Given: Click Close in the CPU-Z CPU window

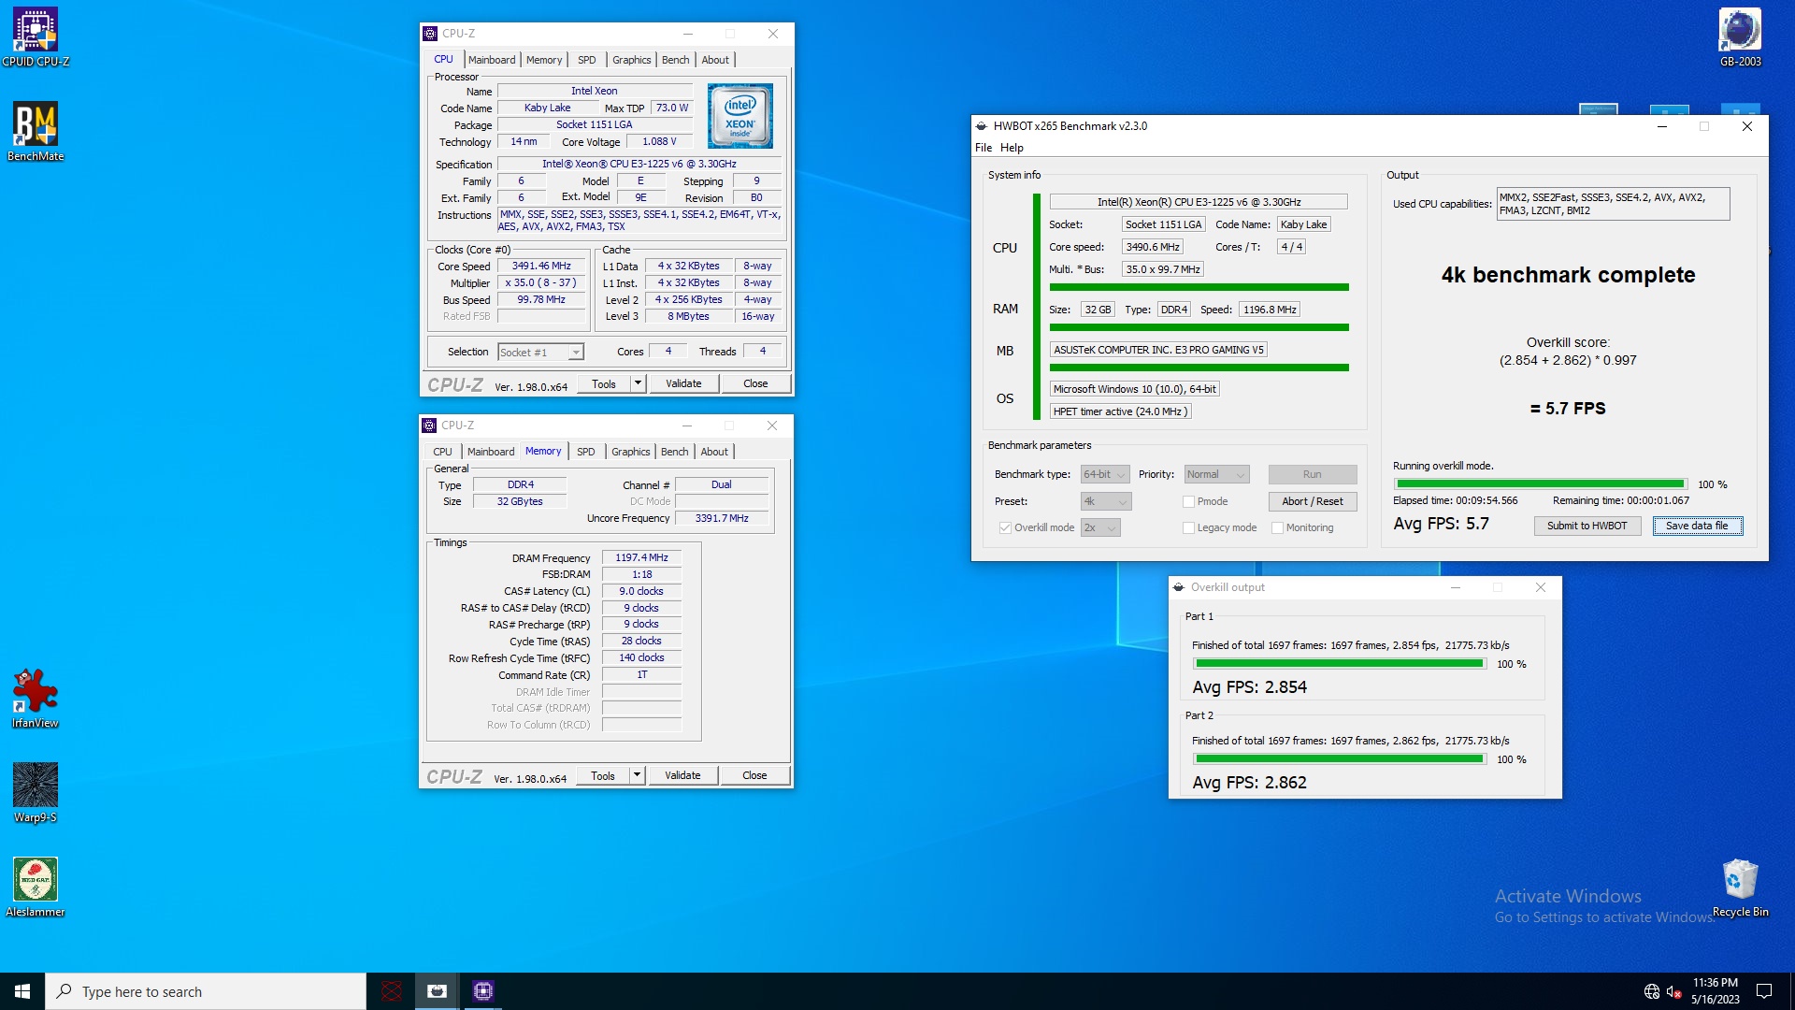Looking at the screenshot, I should coord(755,383).
